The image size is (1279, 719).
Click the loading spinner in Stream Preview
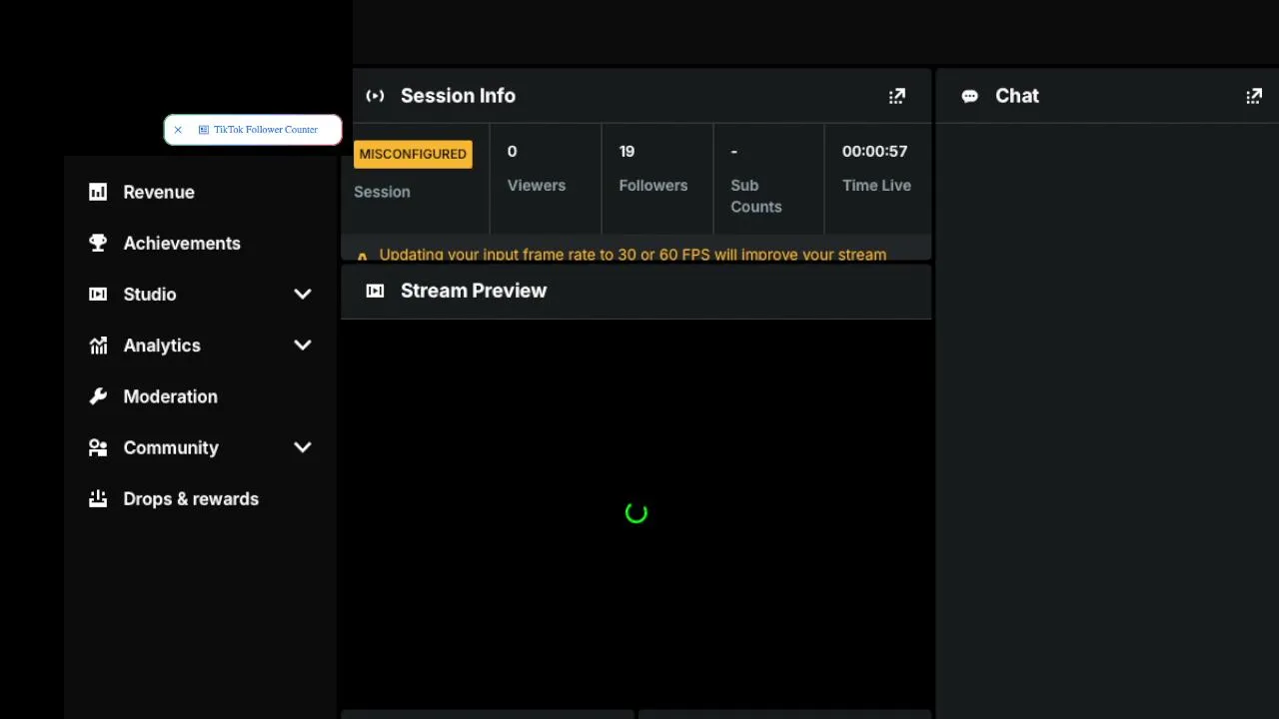[637, 513]
